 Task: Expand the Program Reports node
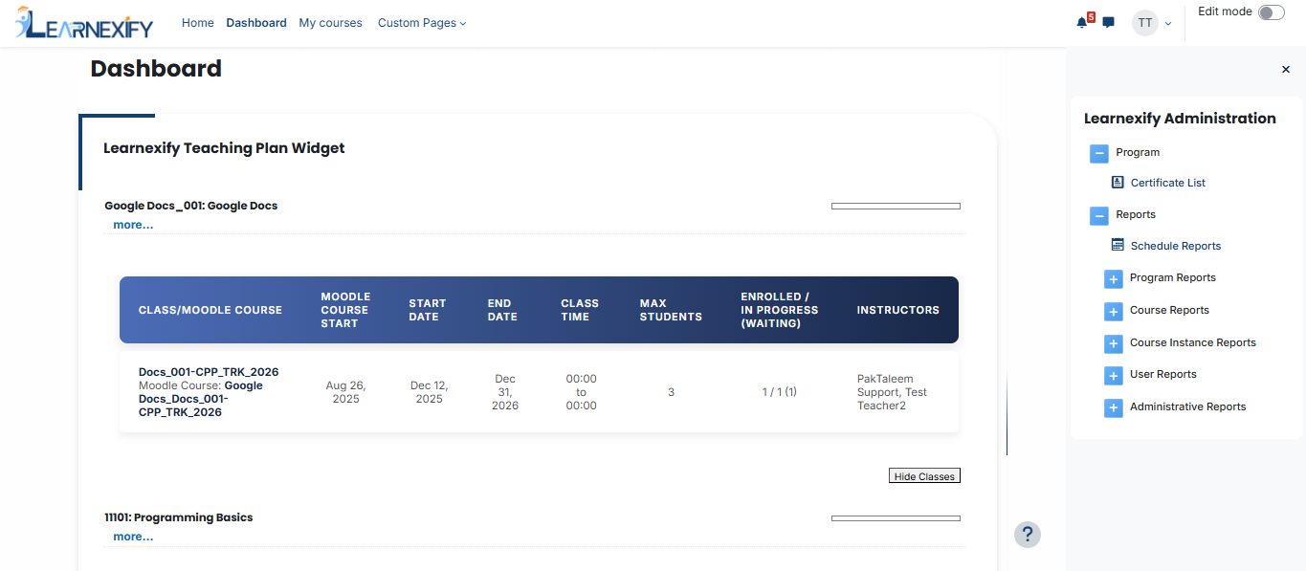[x=1113, y=278]
